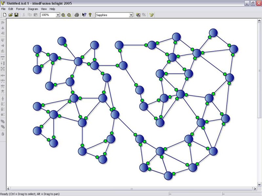
Task: Activate the What's This help pointer icon
Action: [84, 15]
